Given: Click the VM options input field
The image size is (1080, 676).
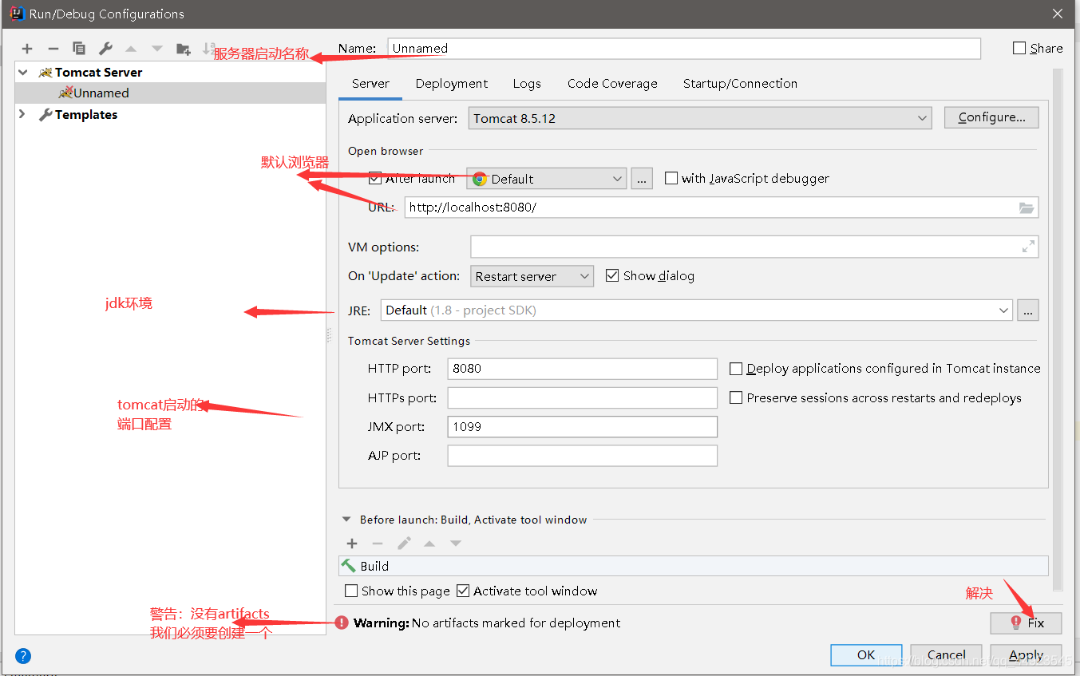Looking at the screenshot, I should pos(754,247).
